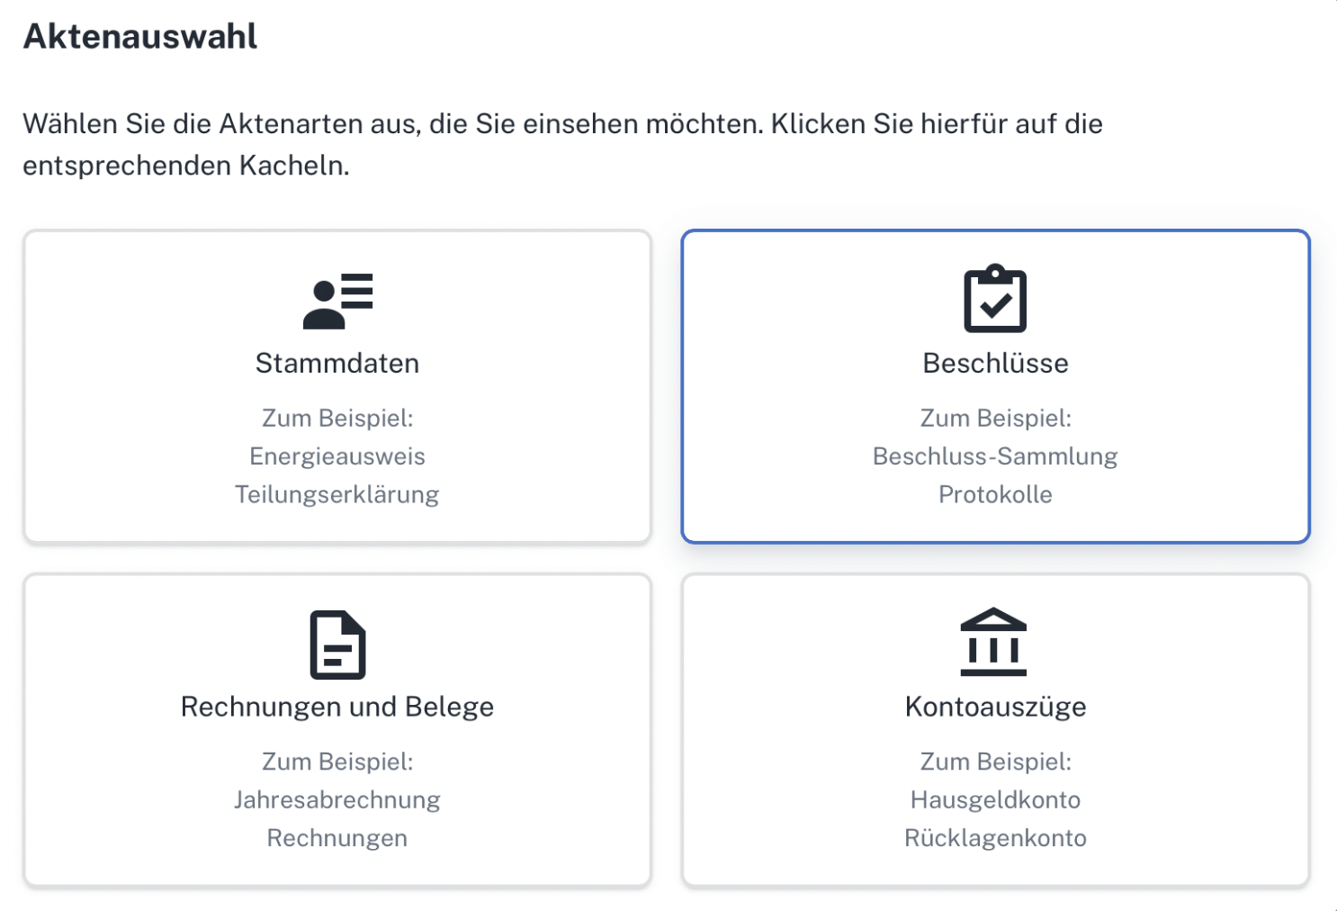The image size is (1337, 911).
Task: Click the Aktenauswahl heading
Action: [x=140, y=36]
